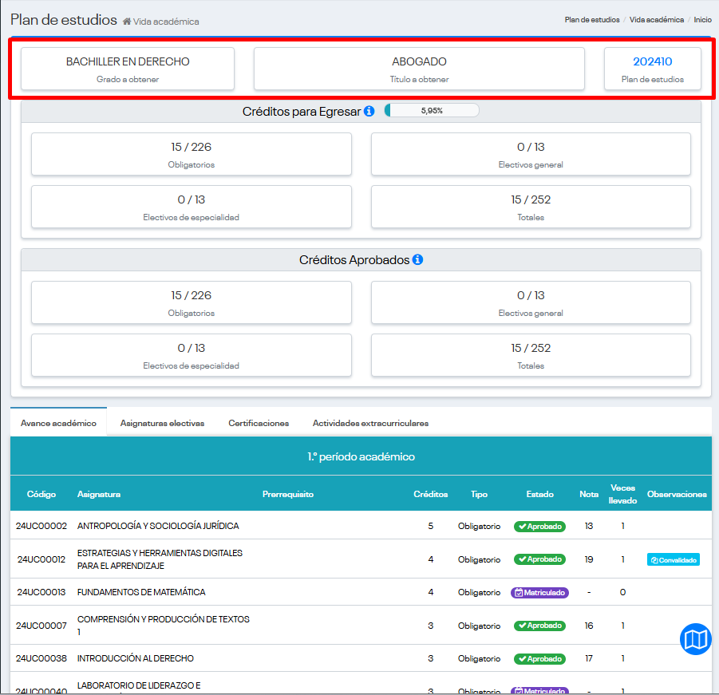This screenshot has height=695, width=719.
Task: Go to Vida académica in breadcrumb
Action: [x=656, y=20]
